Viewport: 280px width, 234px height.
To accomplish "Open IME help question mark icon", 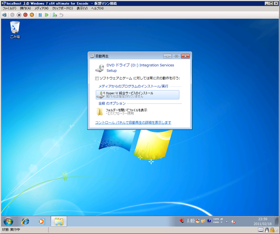I will click(209, 221).
